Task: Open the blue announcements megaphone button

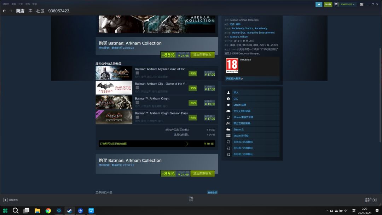Action: (319, 4)
